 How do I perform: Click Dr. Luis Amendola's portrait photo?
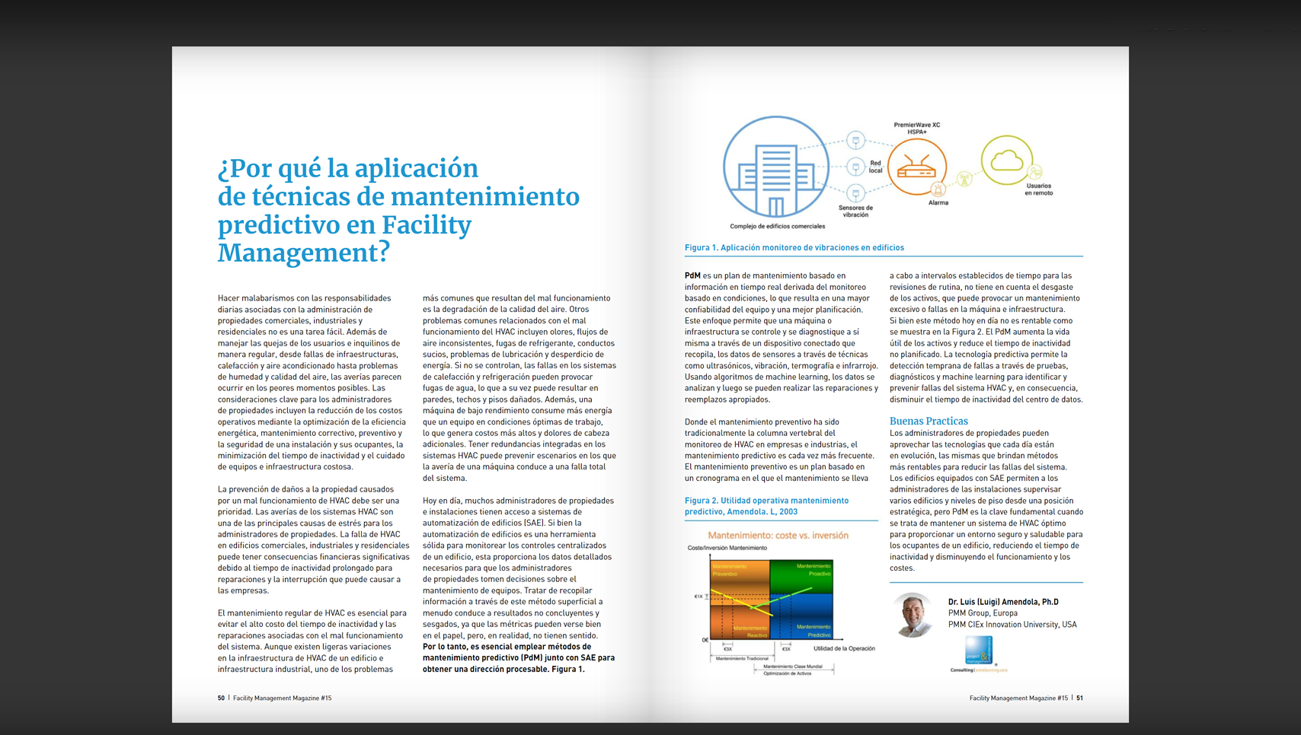pyautogui.click(x=913, y=614)
